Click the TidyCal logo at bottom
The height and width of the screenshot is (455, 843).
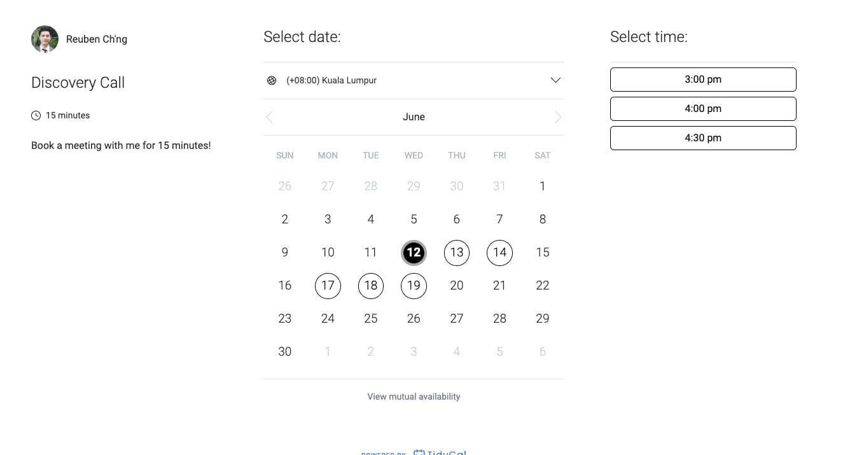pyautogui.click(x=440, y=452)
